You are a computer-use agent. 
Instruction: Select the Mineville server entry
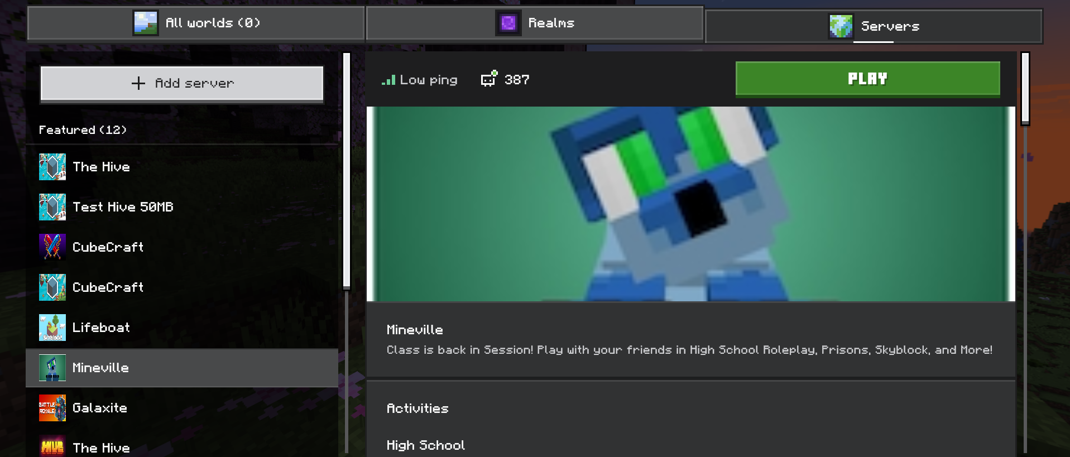coord(182,368)
